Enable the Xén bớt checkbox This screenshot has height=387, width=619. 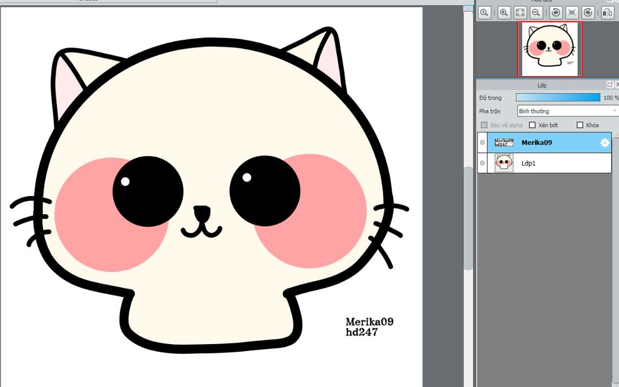(532, 125)
